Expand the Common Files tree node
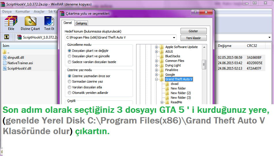 click(x=156, y=61)
